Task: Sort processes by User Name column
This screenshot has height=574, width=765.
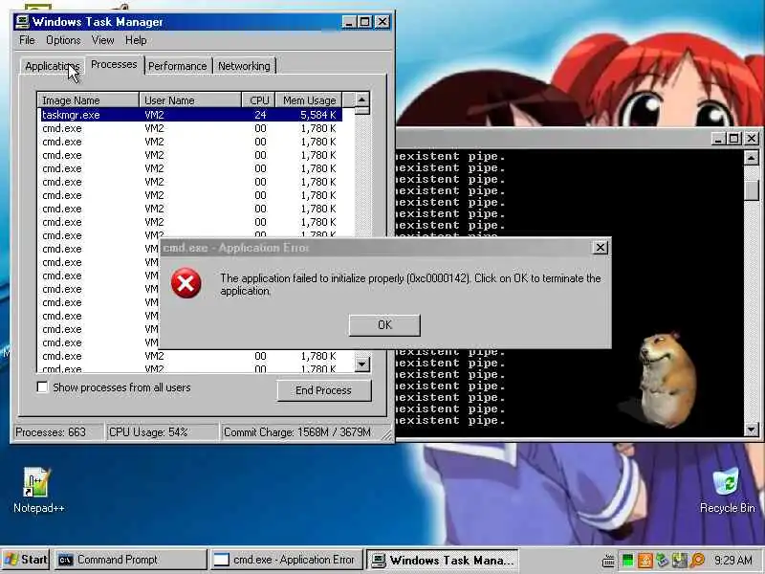Action: (x=190, y=100)
